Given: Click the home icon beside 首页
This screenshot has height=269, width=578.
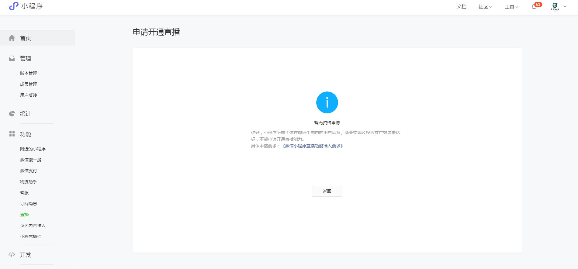Looking at the screenshot, I should (12, 38).
